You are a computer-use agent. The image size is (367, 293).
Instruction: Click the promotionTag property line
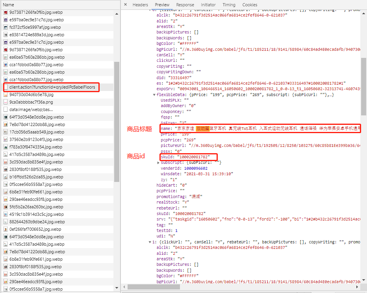pos(179,197)
